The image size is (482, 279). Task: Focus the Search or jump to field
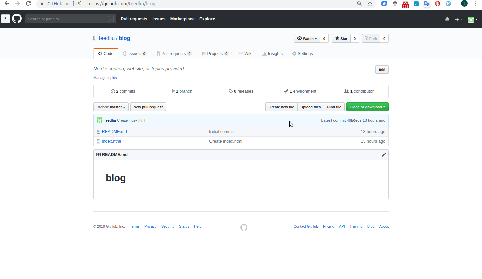tap(71, 19)
